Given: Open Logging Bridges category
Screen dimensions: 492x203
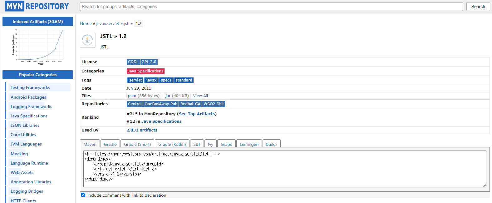Looking at the screenshot, I should pos(27,191).
